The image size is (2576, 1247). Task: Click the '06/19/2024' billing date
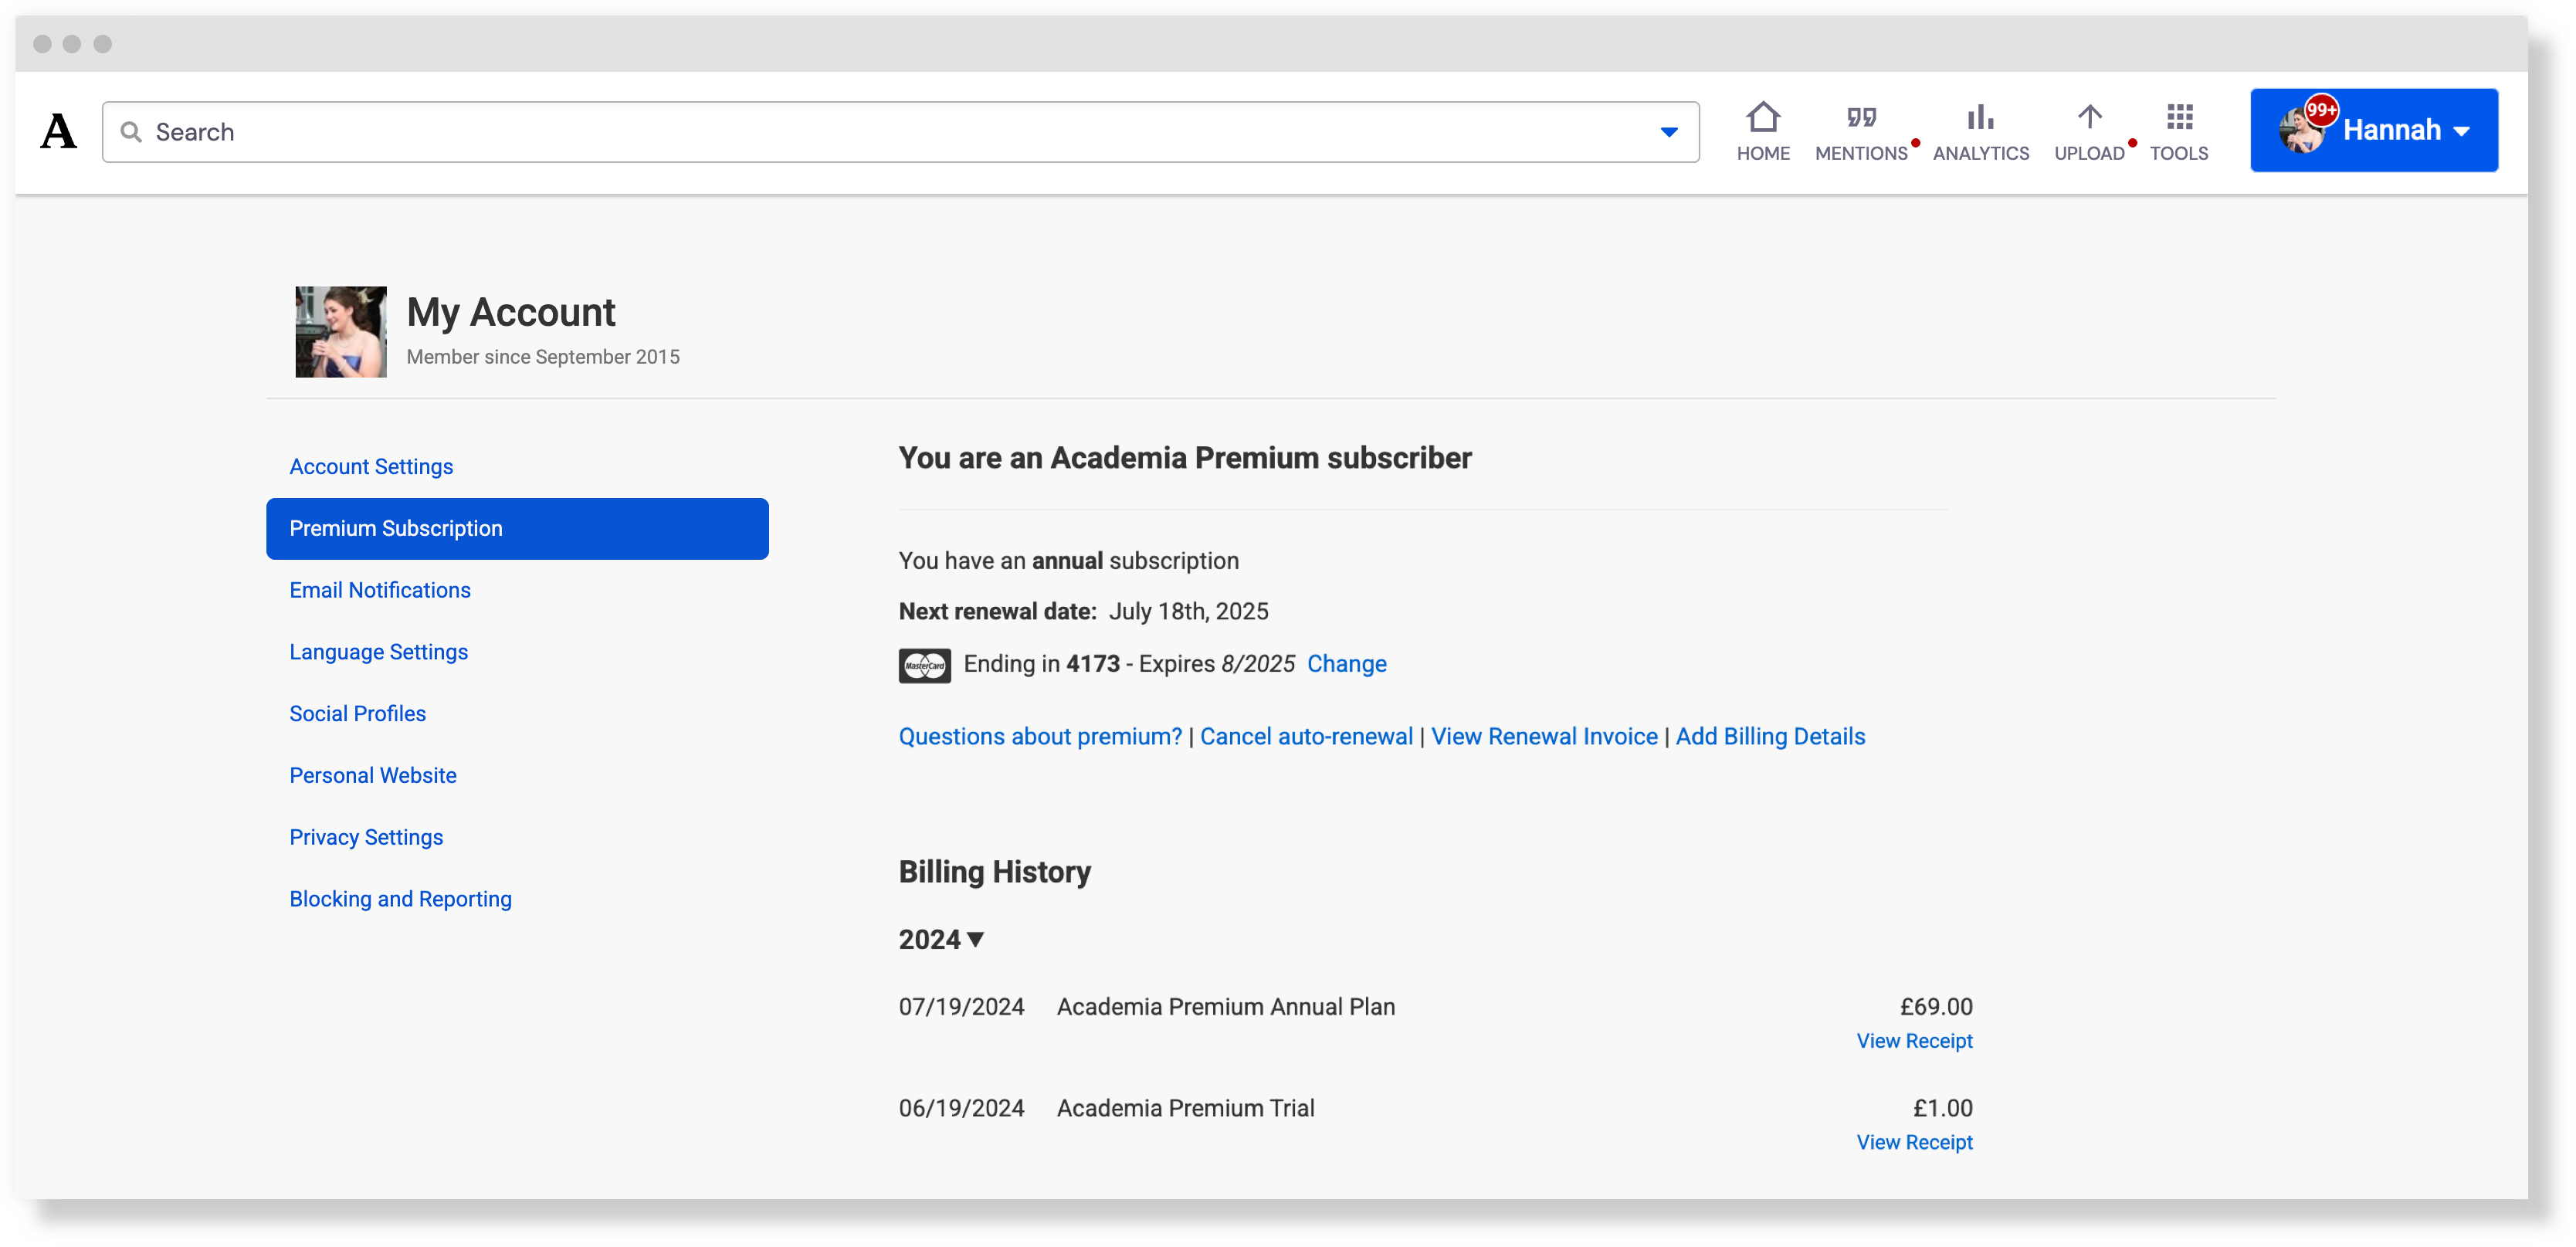click(961, 1108)
